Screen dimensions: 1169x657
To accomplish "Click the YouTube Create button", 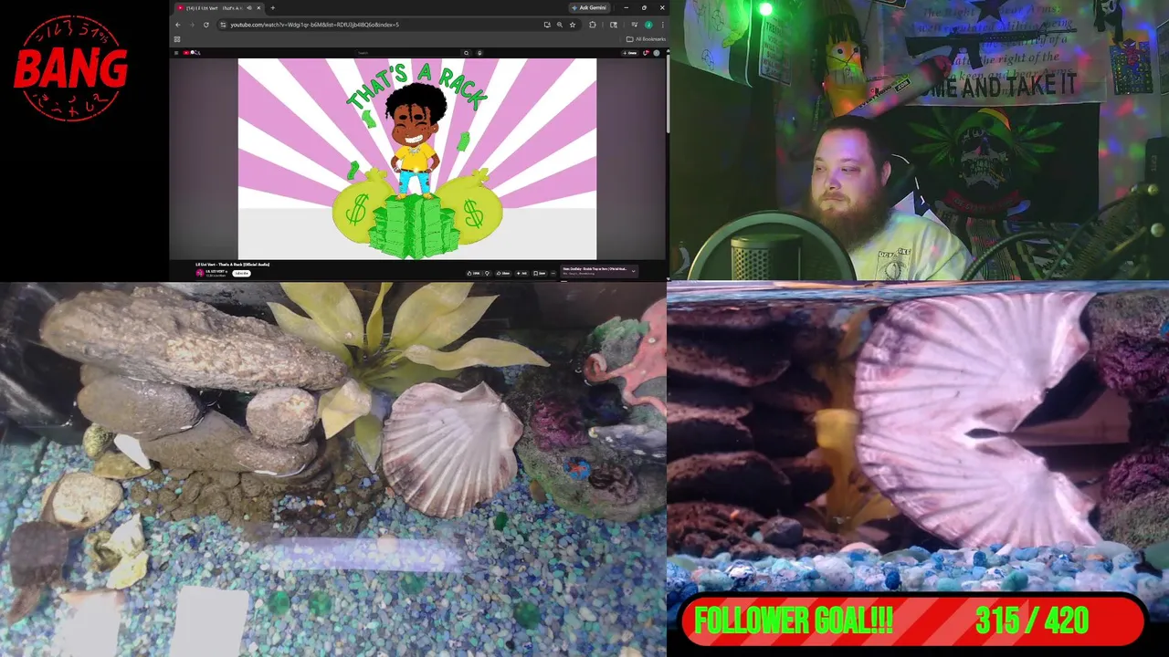I will tap(630, 53).
